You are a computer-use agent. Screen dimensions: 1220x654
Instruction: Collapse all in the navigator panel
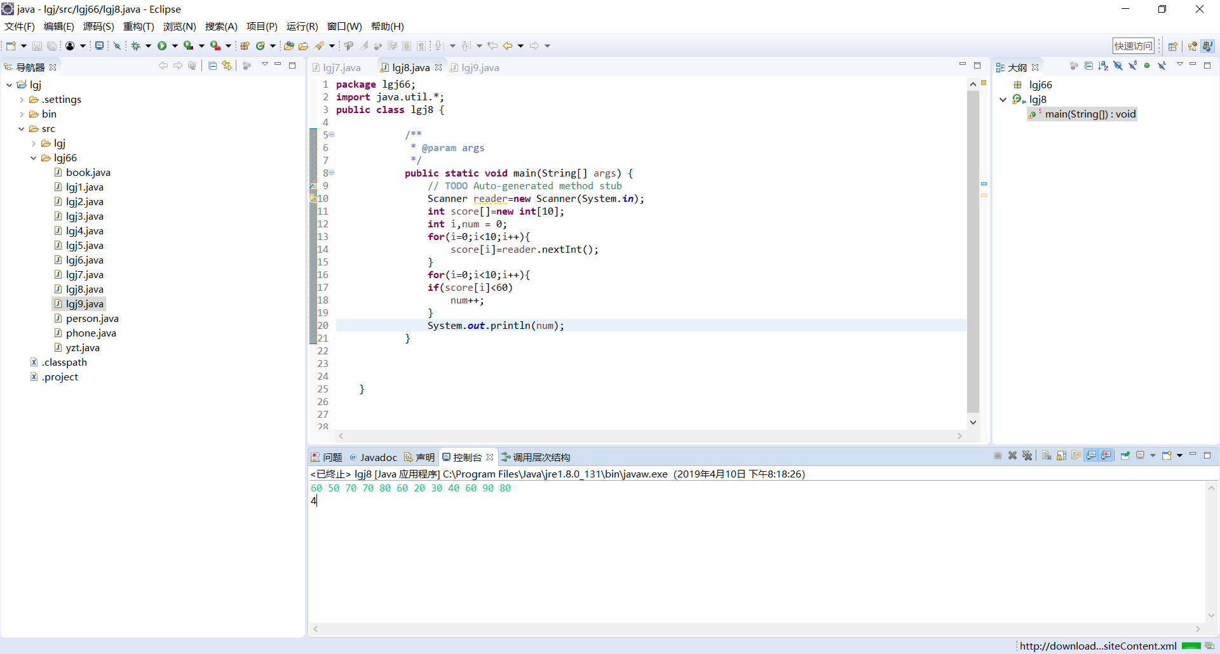212,66
